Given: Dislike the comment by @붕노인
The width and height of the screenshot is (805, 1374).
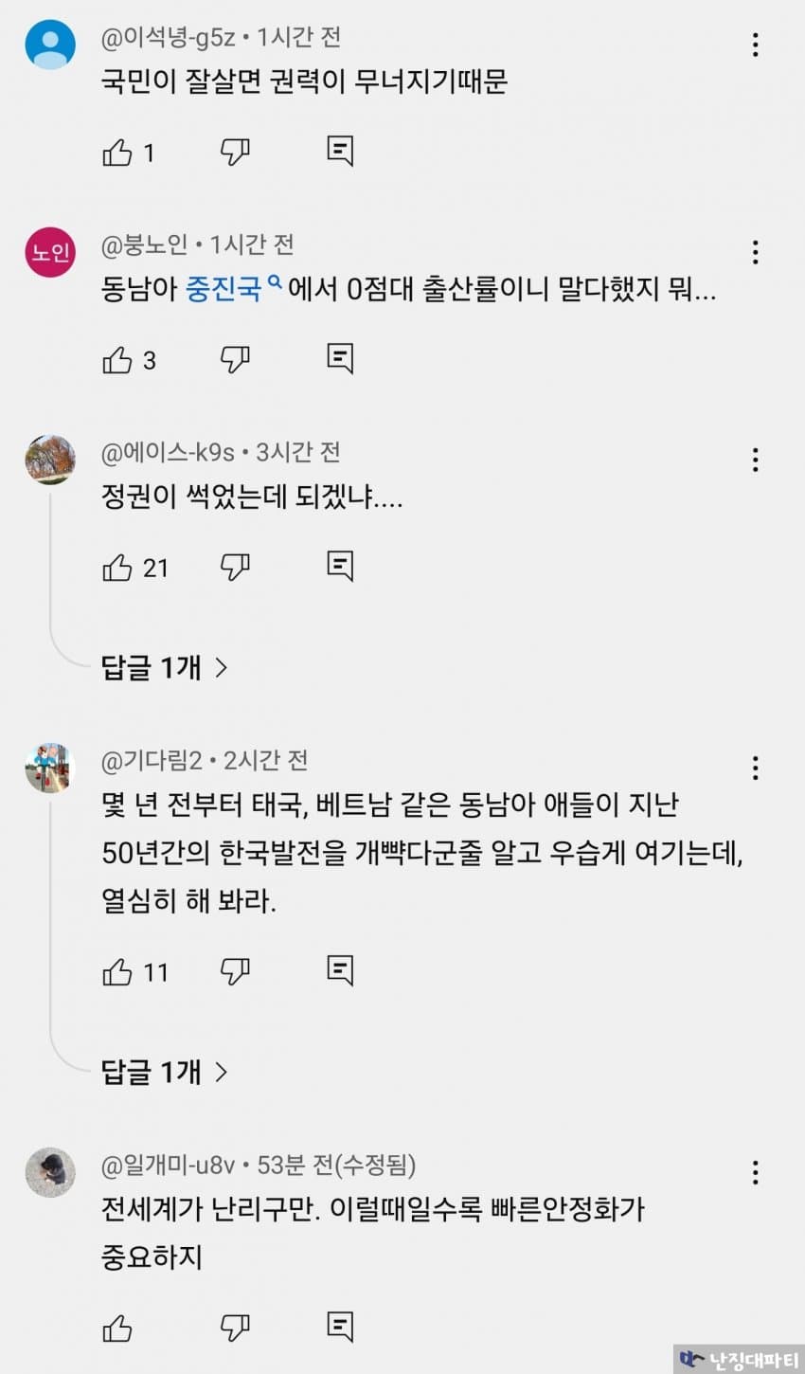Looking at the screenshot, I should 234,359.
